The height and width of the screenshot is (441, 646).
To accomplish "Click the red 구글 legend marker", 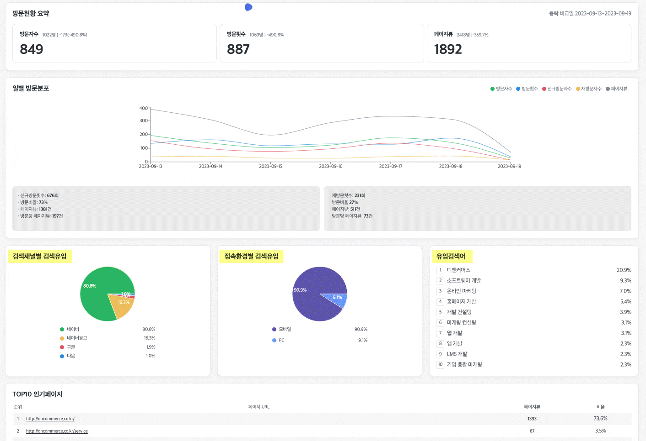I will (62, 347).
